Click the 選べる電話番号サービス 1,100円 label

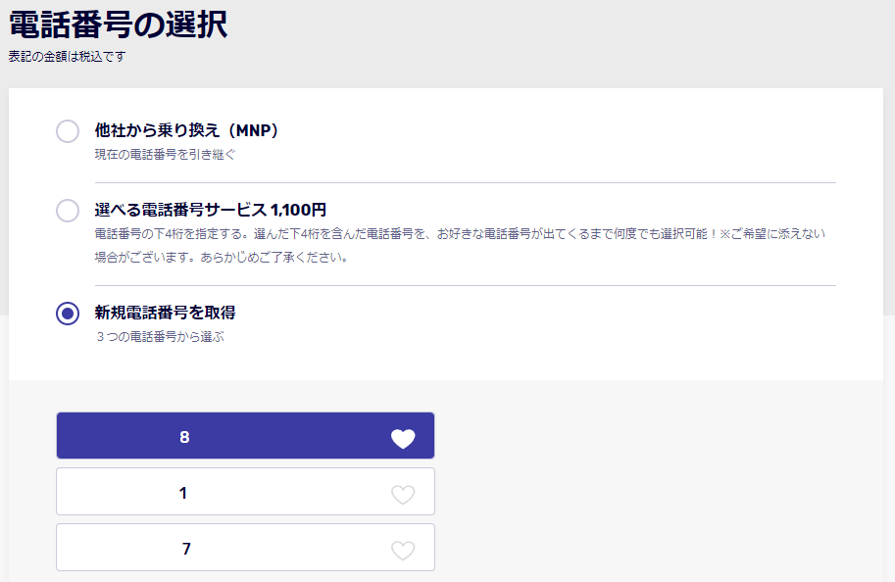[x=210, y=210]
